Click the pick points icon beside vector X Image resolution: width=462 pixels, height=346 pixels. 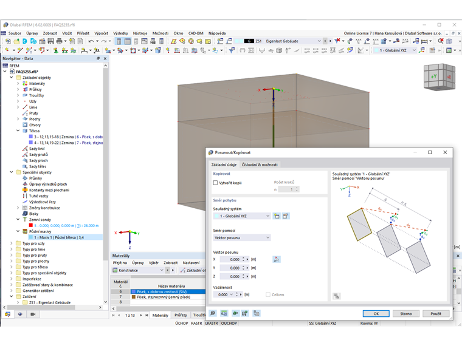pyautogui.click(x=277, y=259)
